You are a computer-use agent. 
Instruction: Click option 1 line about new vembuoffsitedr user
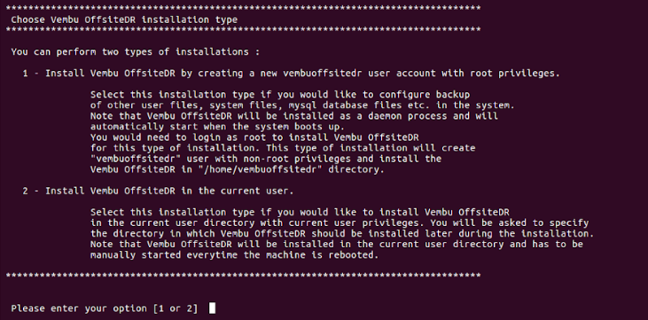point(291,74)
